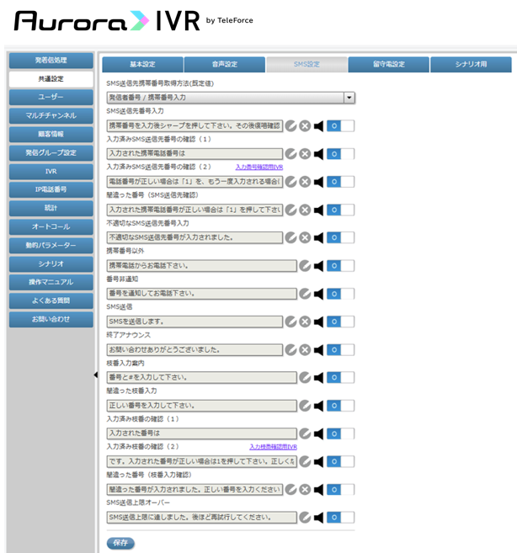Play audio speaker icon for SMS送信 row

click(x=318, y=322)
